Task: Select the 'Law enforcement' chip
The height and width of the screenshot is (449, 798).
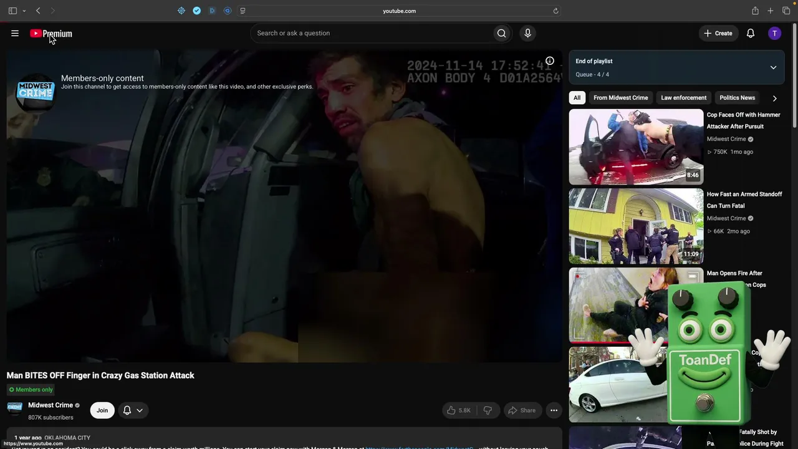Action: pos(684,98)
